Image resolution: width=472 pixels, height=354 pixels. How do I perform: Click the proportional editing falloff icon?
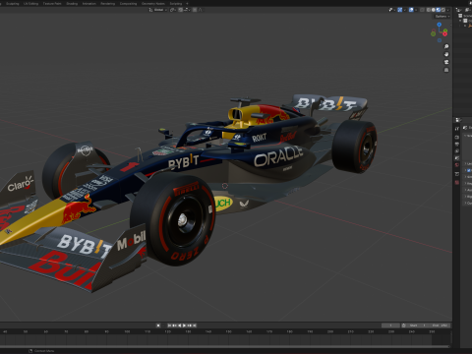(201, 10)
